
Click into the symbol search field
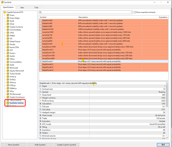pyautogui.click(x=86, y=12)
